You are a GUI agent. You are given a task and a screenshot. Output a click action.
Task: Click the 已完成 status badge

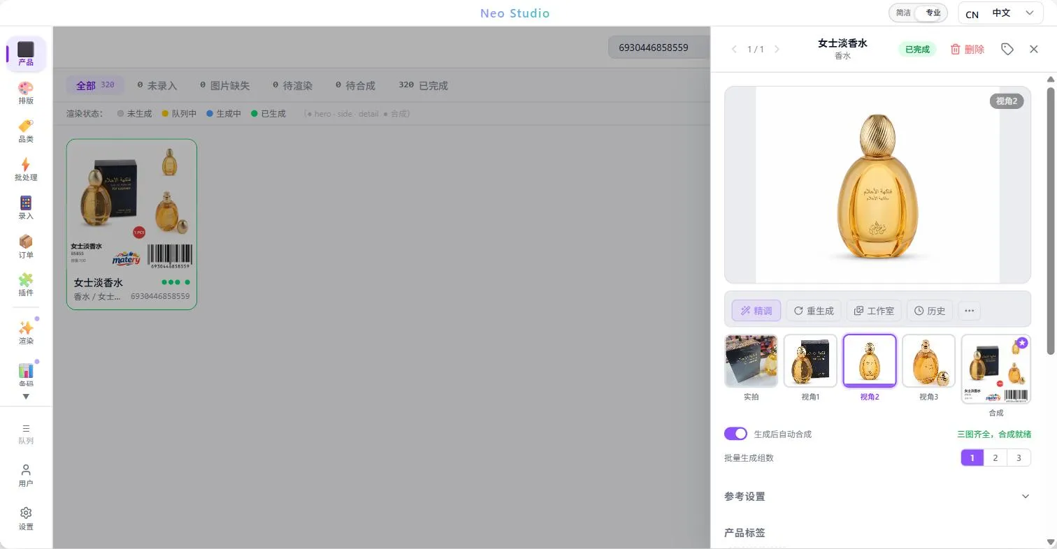917,49
